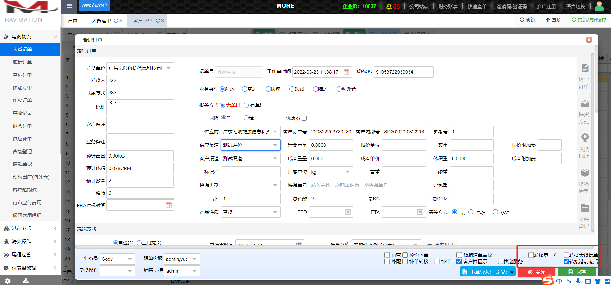Expand the 供应渠道 dropdown
Viewport: 611px width, 285px height.
[x=275, y=145]
